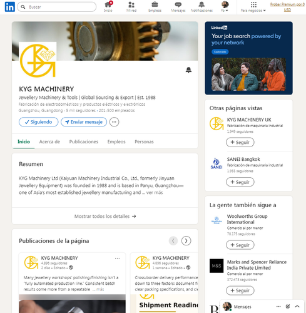Open KYG MACHINERY UK page
The image size is (306, 313).
[249, 120]
